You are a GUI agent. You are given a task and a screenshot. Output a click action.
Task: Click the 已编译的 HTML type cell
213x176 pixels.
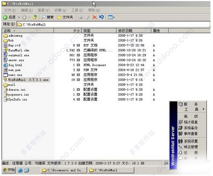point(98,50)
